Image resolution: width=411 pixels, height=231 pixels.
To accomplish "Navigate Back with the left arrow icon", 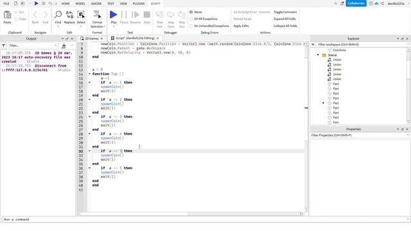I will pyautogui.click(x=35, y=15).
